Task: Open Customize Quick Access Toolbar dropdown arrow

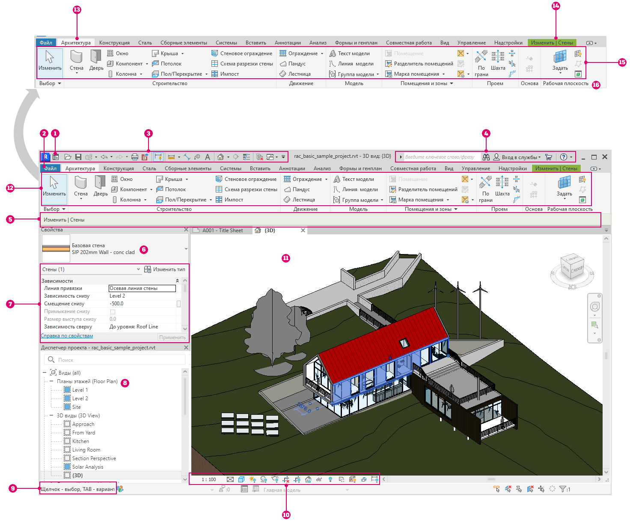Action: tap(283, 157)
